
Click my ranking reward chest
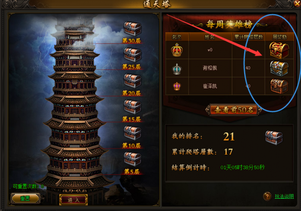click(274, 138)
